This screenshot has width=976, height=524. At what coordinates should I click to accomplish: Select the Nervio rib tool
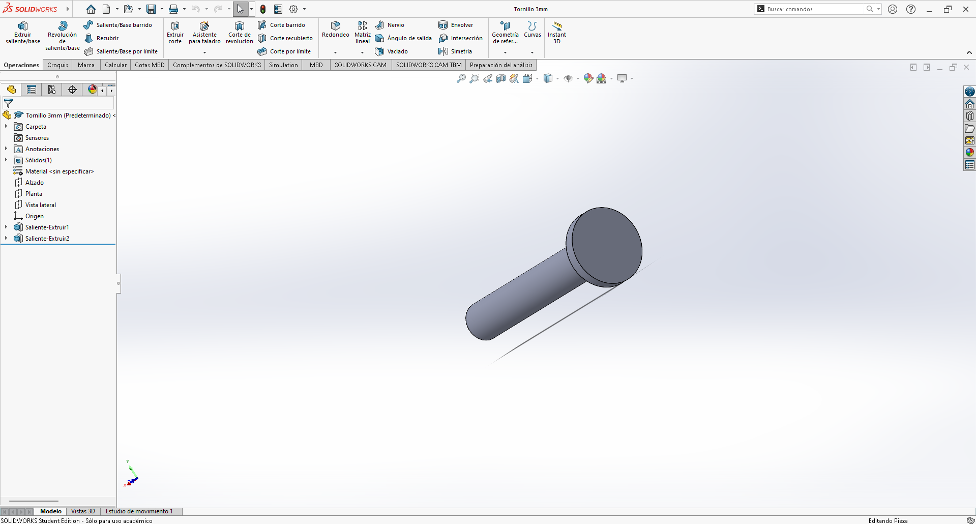pos(390,25)
